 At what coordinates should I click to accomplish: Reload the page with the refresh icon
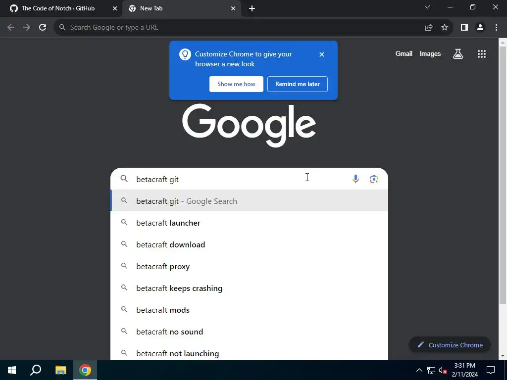point(43,28)
